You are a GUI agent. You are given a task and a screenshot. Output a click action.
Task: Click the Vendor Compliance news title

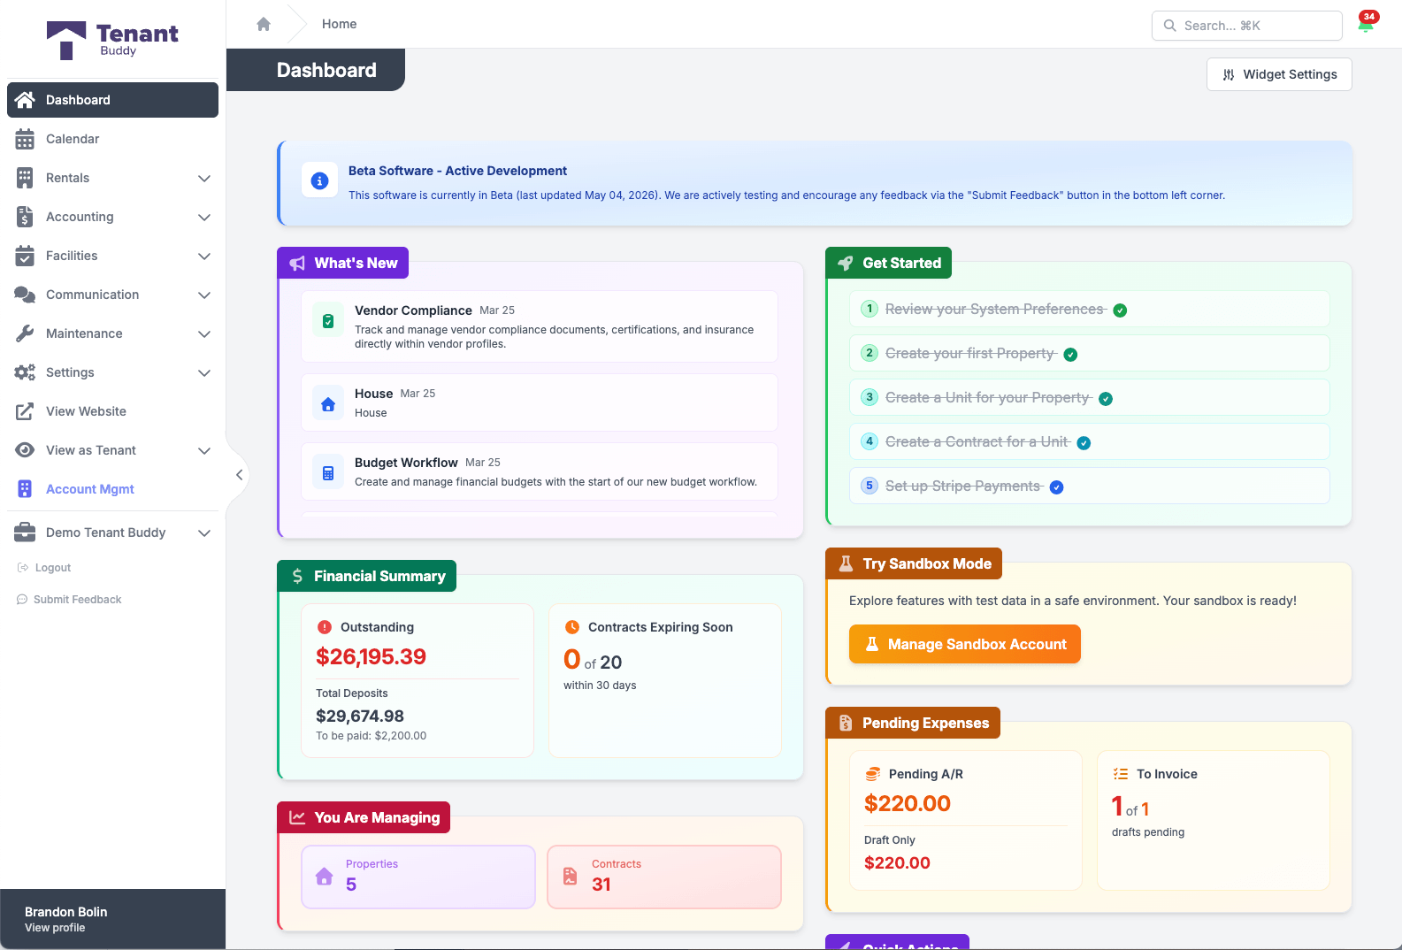point(413,310)
